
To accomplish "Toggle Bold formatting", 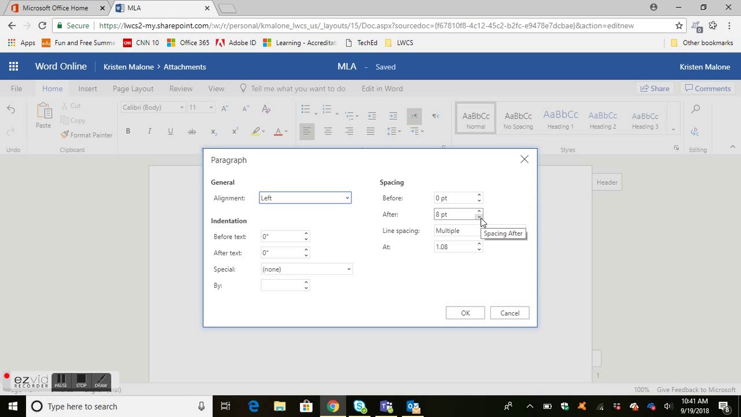I will coord(128,131).
